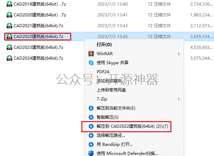Choose 打开(O) from the context menu
This screenshot has height=156, width=214.
click(x=104, y=45)
